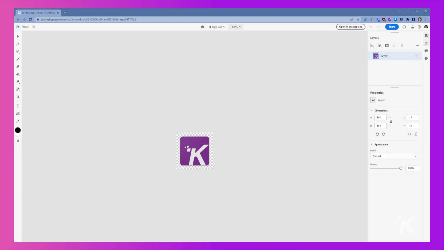Add a layer mask
The width and height of the screenshot is (444, 250).
coord(387,45)
